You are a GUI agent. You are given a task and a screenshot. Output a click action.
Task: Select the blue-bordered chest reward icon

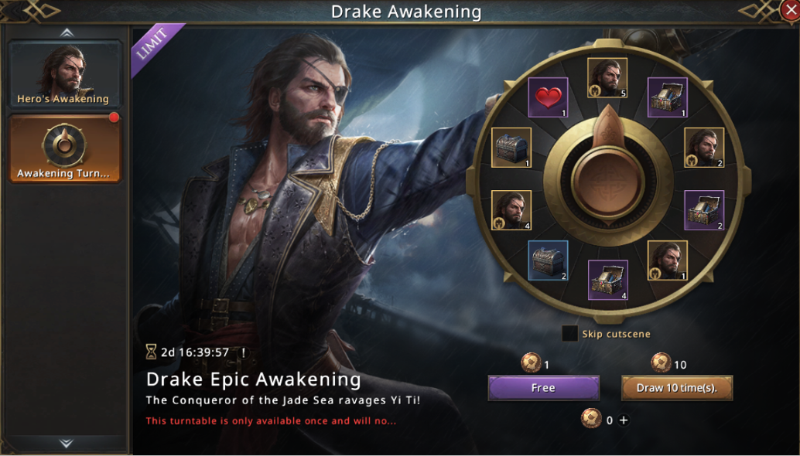tap(548, 260)
